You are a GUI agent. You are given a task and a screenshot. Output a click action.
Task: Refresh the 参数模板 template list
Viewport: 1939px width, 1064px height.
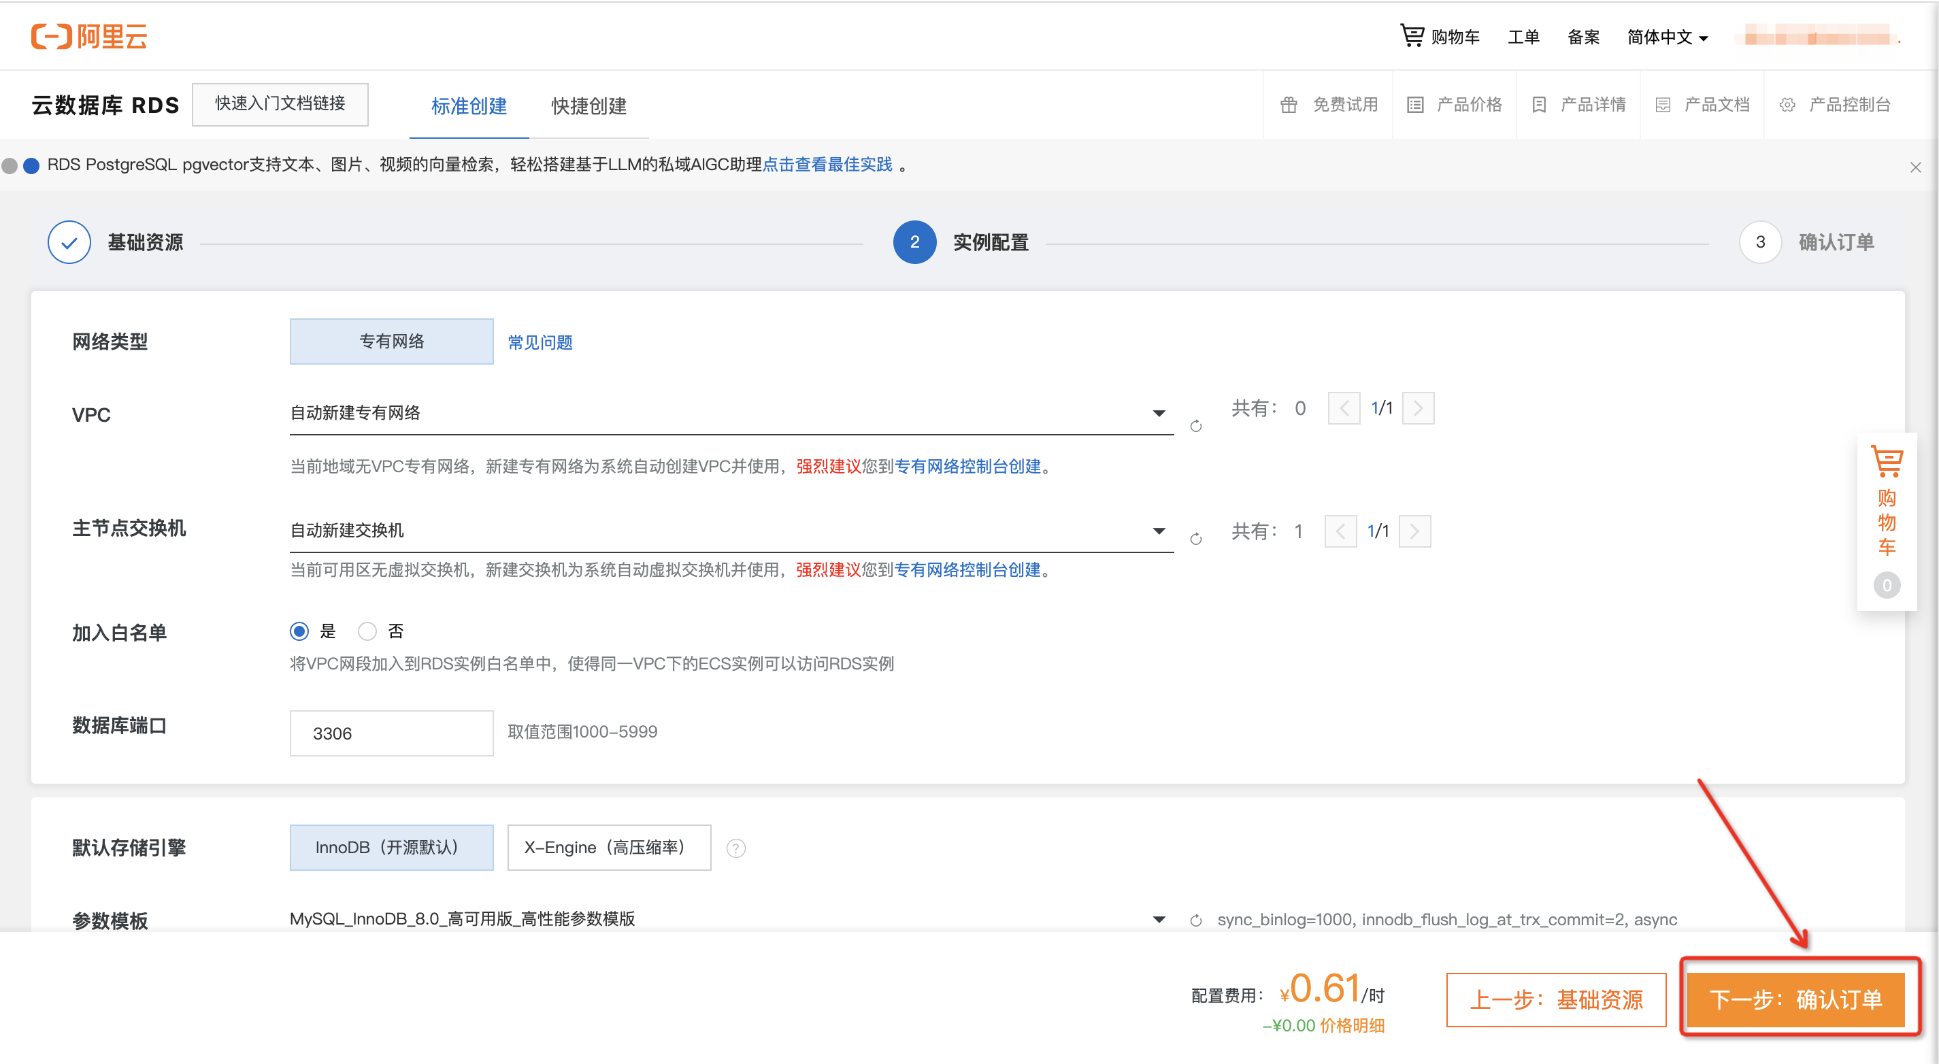(1195, 920)
